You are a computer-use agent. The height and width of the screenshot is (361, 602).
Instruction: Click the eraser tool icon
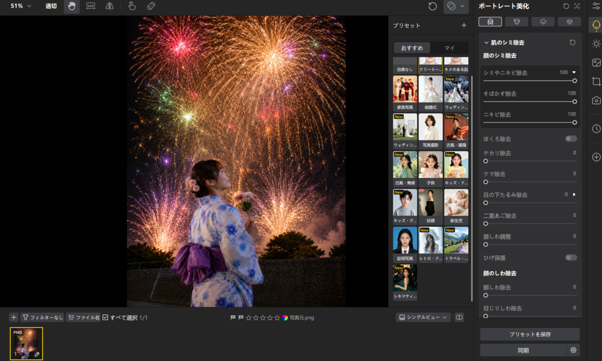click(151, 6)
